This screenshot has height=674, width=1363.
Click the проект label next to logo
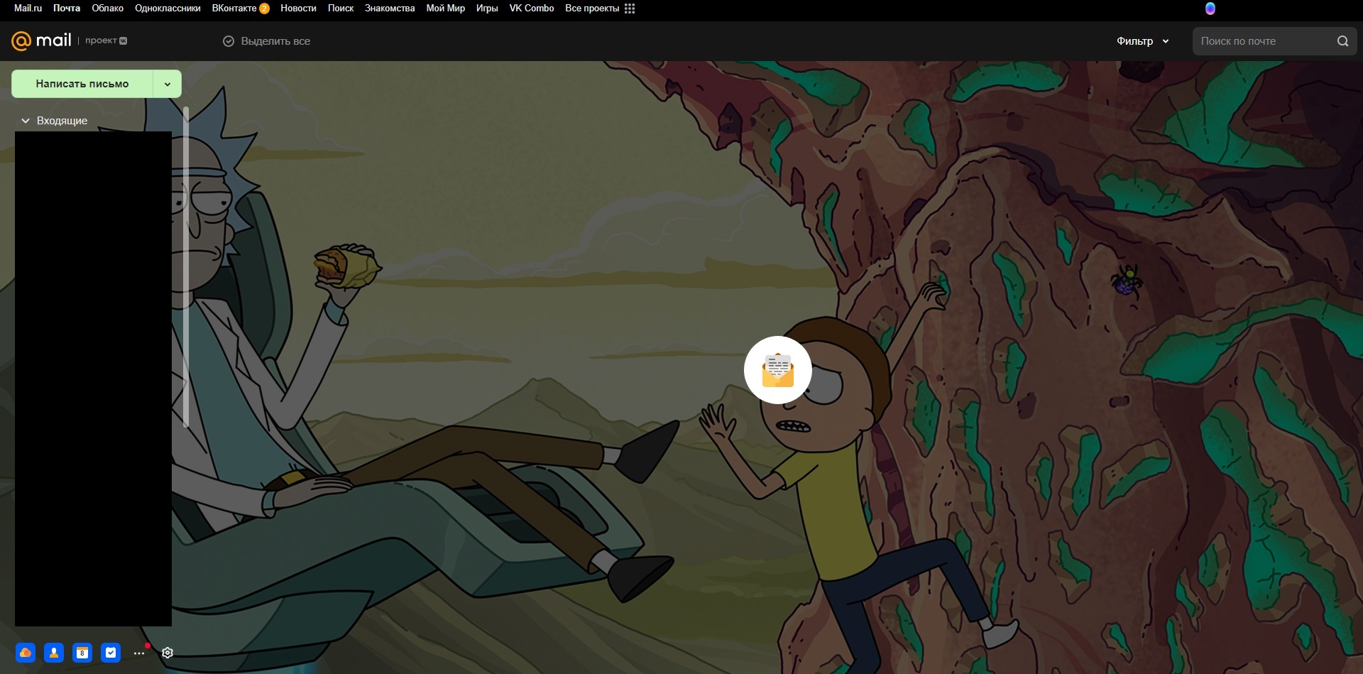click(x=101, y=40)
